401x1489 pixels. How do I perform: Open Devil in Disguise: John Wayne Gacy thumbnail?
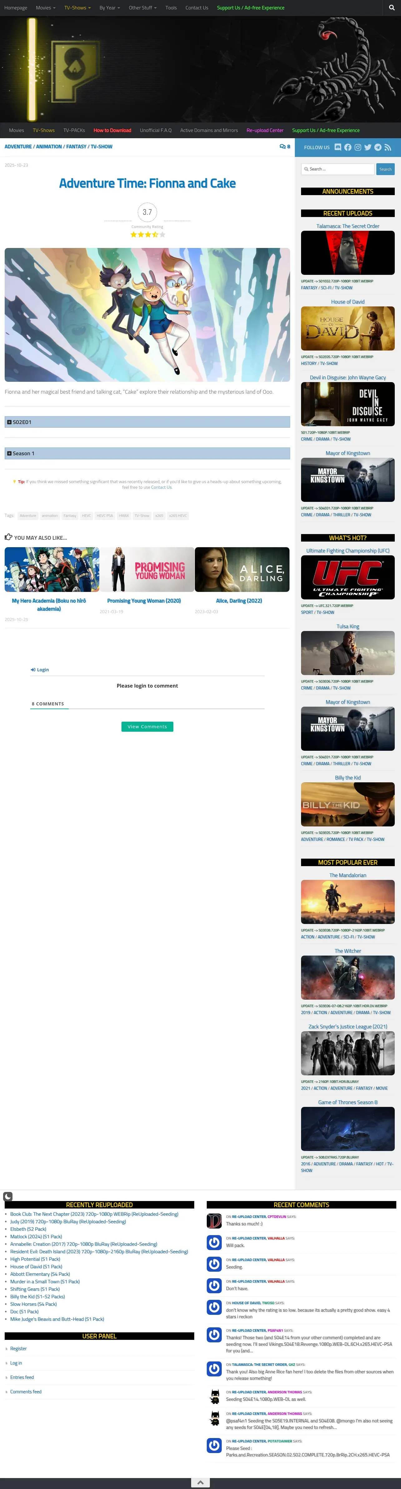tap(348, 404)
